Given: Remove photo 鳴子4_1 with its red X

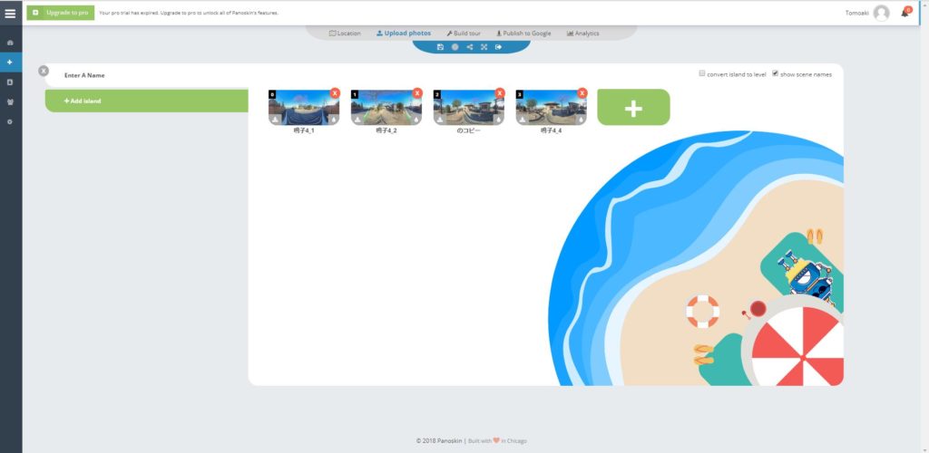Looking at the screenshot, I should 335,92.
